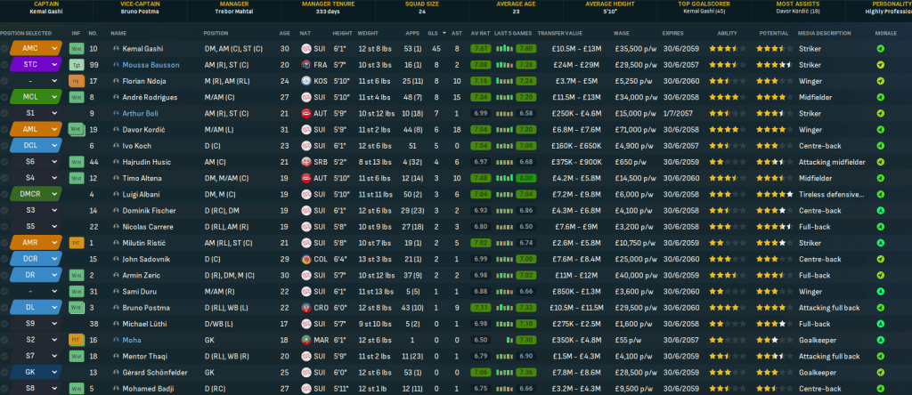The width and height of the screenshot is (912, 395).
Task: Click Florian Ndoja's orange Inj injury icon
Action: click(x=76, y=81)
